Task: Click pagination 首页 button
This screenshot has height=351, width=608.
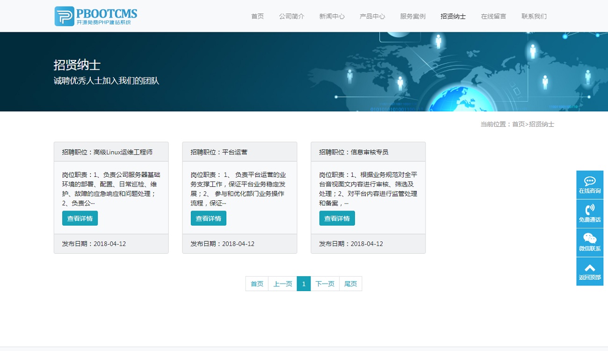Action: 257,284
